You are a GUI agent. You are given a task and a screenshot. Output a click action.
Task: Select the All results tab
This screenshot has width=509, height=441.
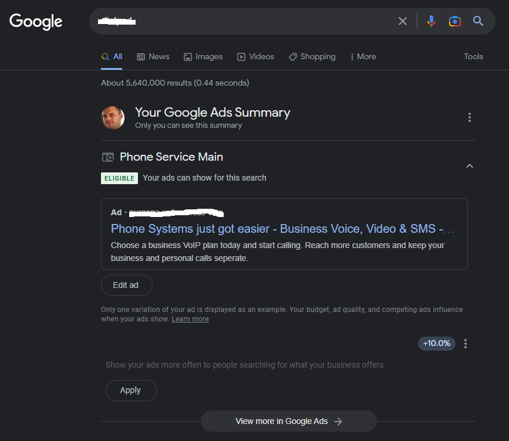click(112, 57)
